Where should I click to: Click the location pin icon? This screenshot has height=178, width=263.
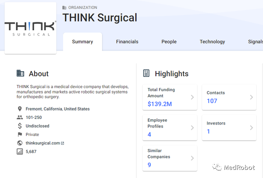point(19,109)
